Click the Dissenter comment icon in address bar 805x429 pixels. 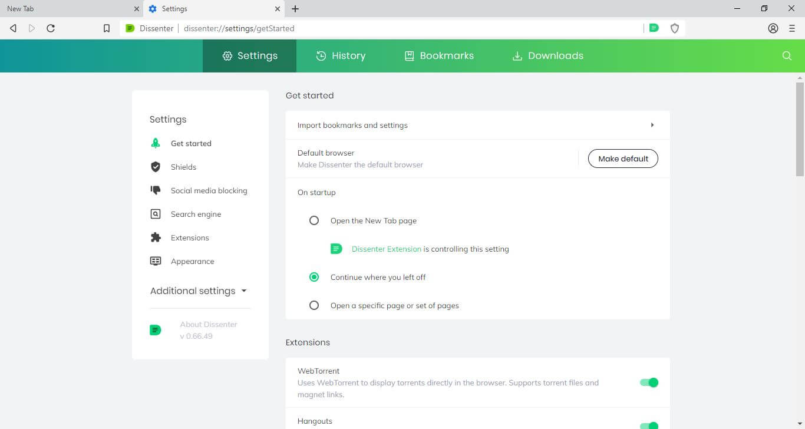pos(654,28)
